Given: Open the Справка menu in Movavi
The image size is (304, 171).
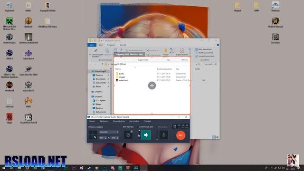Looking at the screenshot, I should (x=147, y=121).
